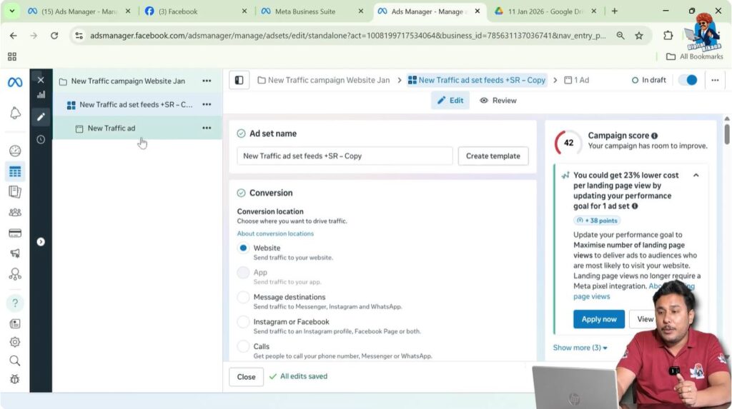732x409 pixels.
Task: Open notifications bell in left sidebar
Action: (x=15, y=113)
